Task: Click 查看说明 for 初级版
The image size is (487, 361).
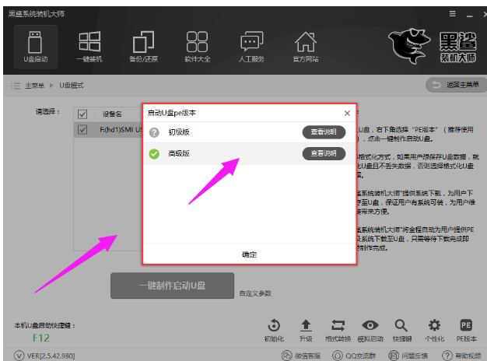Action: click(324, 132)
